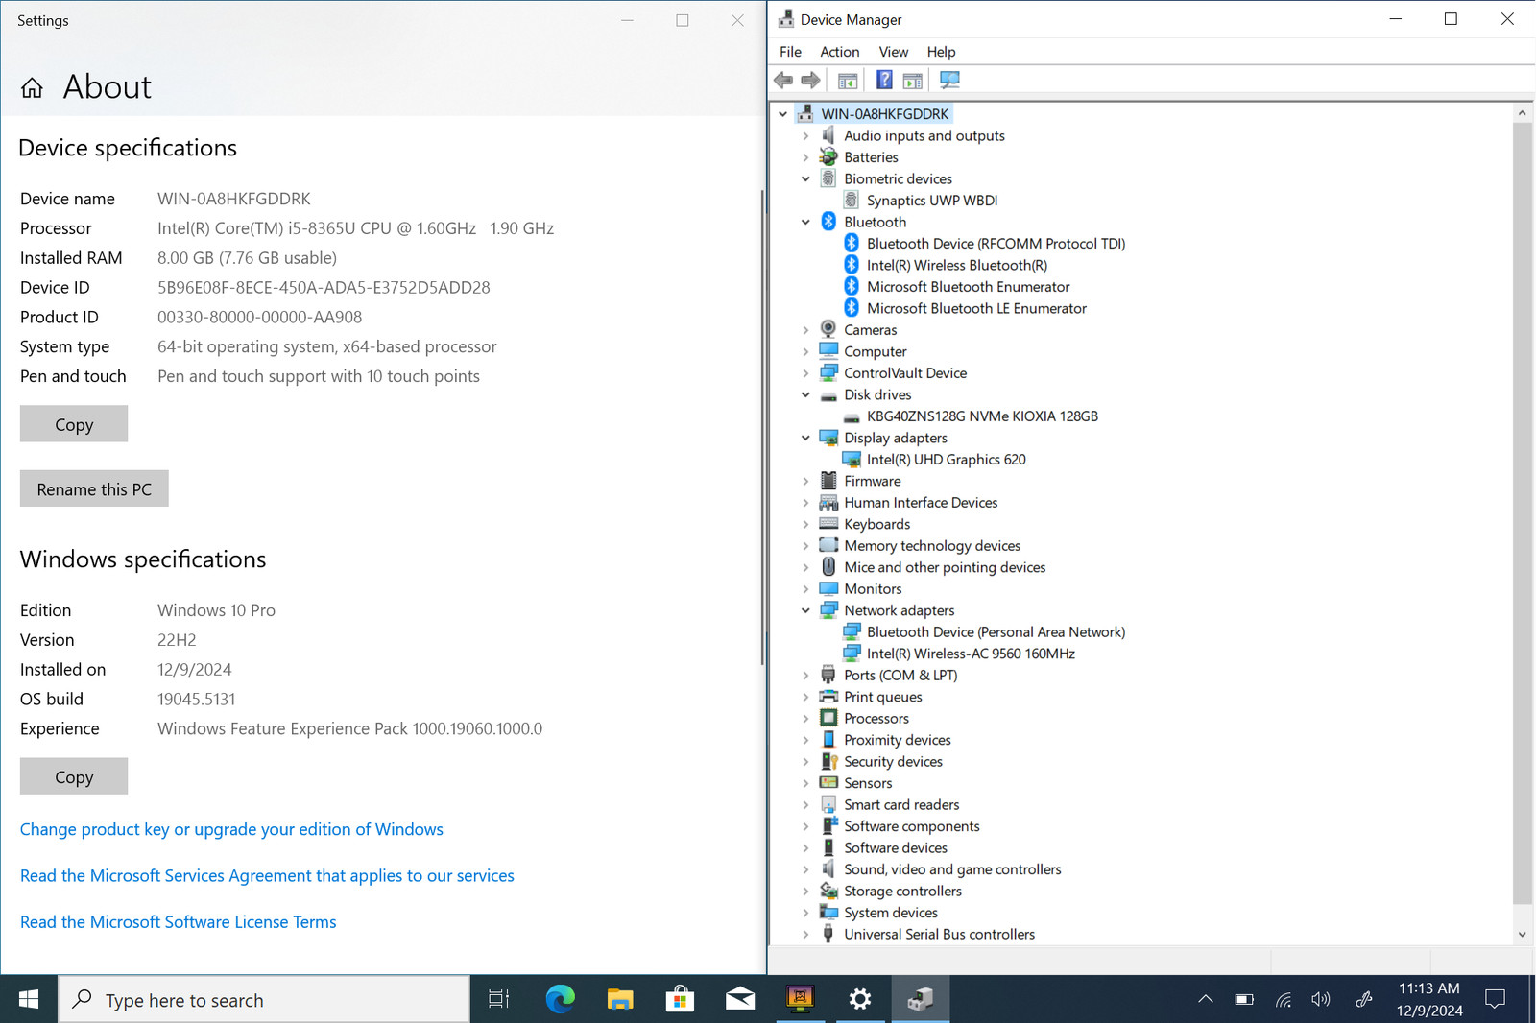The width and height of the screenshot is (1536, 1023).
Task: Select the Monitors row label
Action: pyautogui.click(x=873, y=589)
